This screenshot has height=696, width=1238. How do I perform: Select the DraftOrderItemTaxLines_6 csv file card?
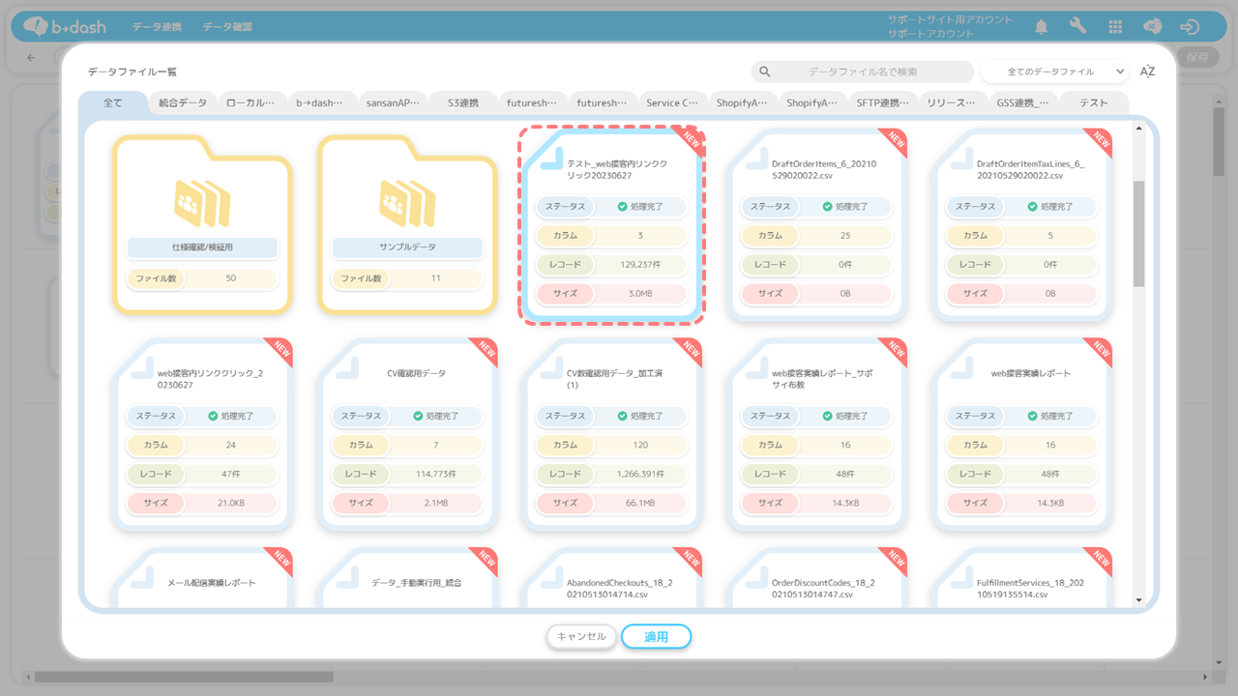[x=1023, y=224]
